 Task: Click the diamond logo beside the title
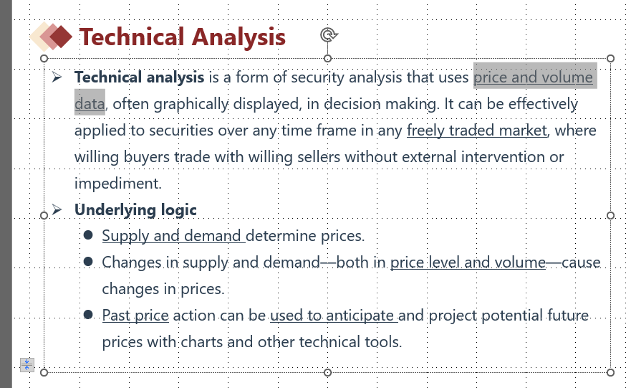tap(52, 37)
